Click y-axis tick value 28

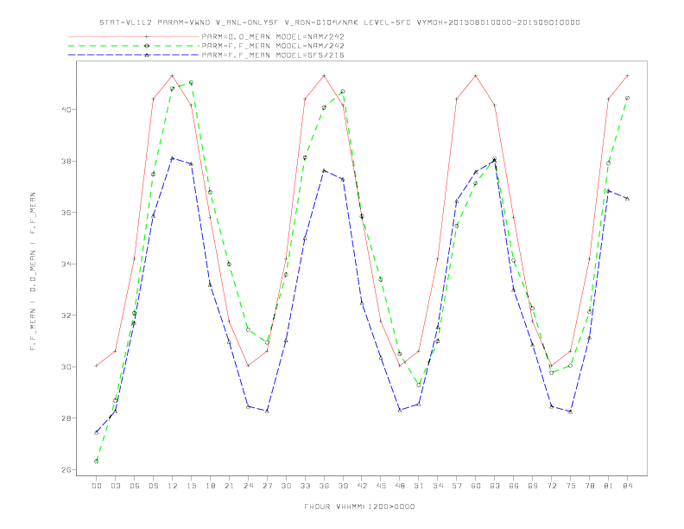66,418
